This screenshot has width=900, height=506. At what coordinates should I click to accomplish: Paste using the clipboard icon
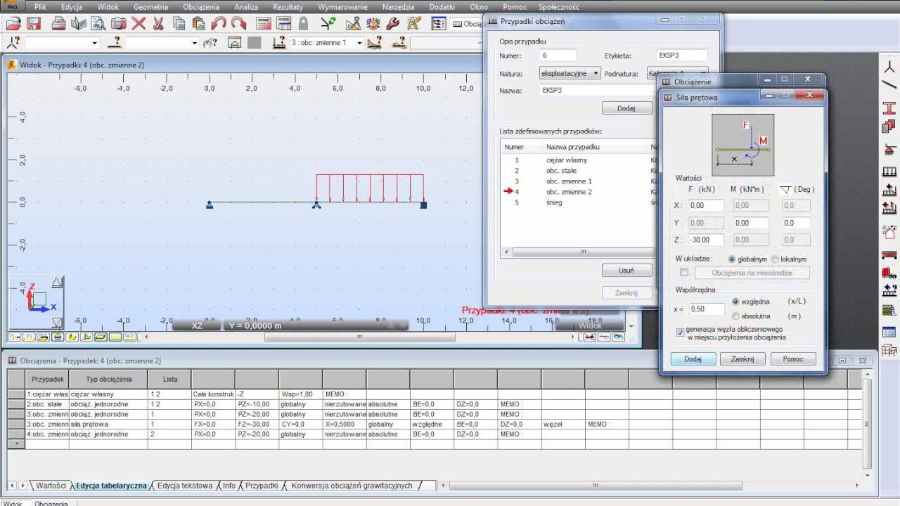click(199, 23)
